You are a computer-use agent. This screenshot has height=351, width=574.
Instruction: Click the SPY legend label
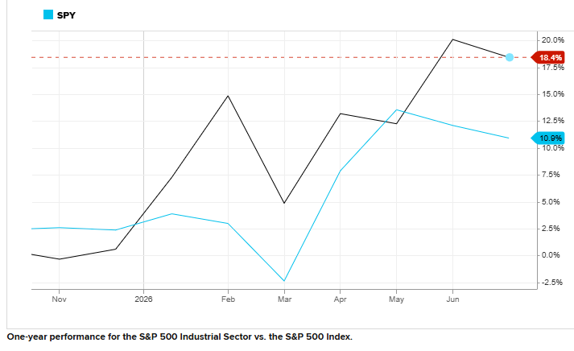pos(66,15)
